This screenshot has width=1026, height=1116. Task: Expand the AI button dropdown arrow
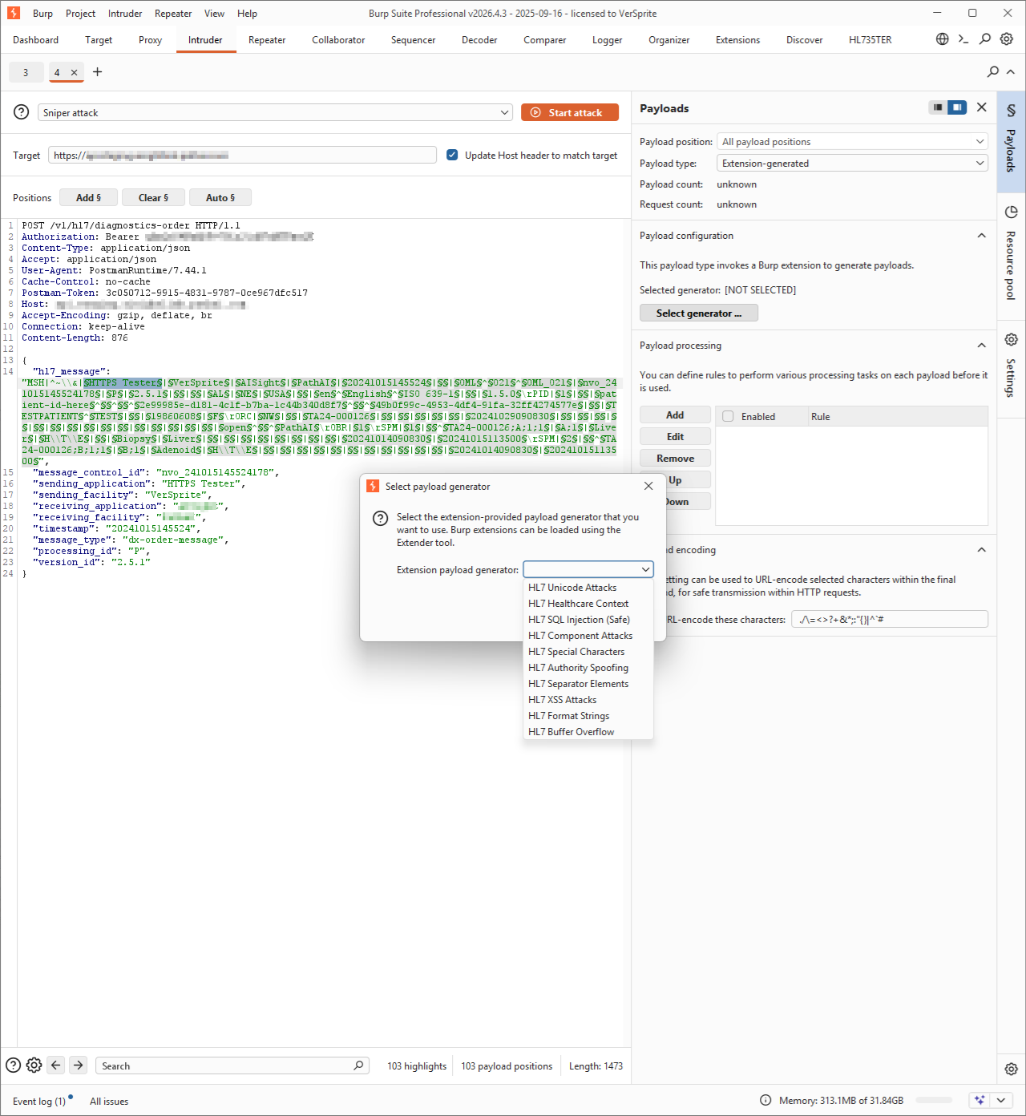coord(1000,1101)
